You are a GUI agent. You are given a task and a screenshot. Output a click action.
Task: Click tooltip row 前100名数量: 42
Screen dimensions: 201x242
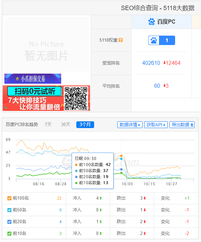pyautogui.click(x=93, y=165)
